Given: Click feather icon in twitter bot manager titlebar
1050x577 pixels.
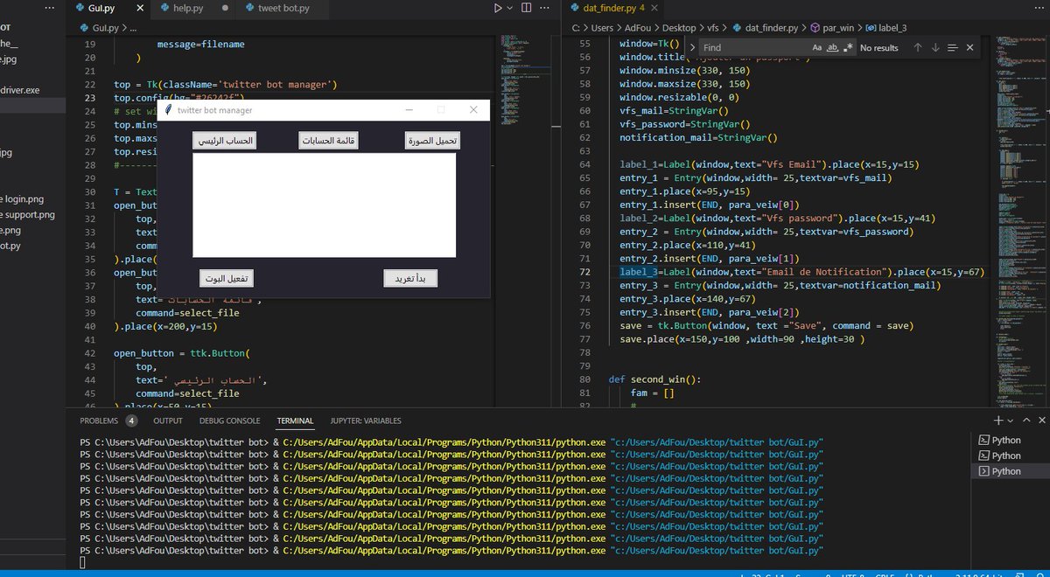Looking at the screenshot, I should (168, 110).
